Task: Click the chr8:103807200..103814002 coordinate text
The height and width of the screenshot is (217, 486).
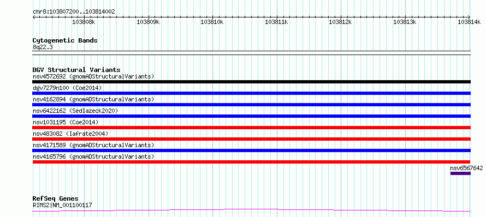Action: [74, 12]
